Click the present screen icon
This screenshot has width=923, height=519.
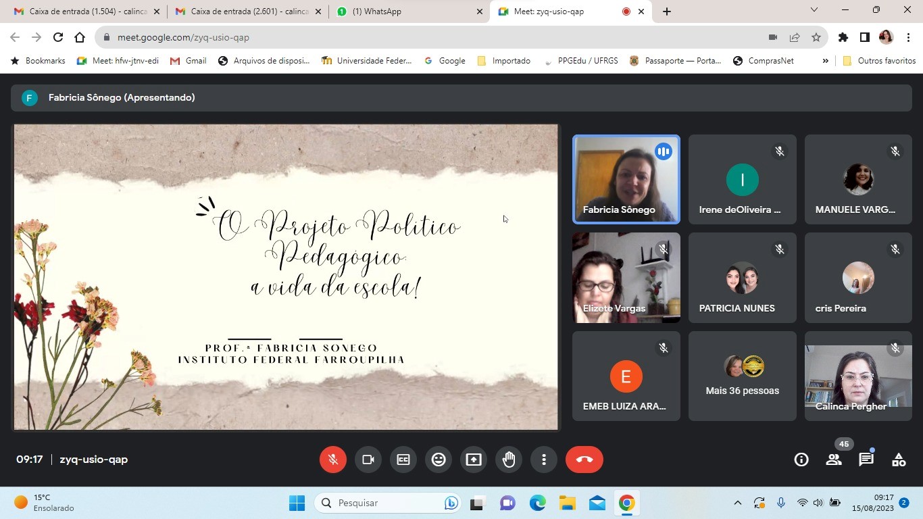474,460
